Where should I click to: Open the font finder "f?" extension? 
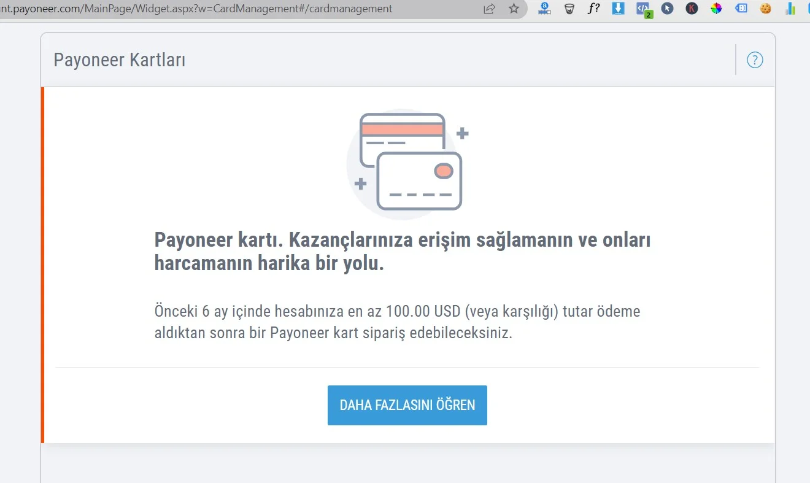(594, 8)
